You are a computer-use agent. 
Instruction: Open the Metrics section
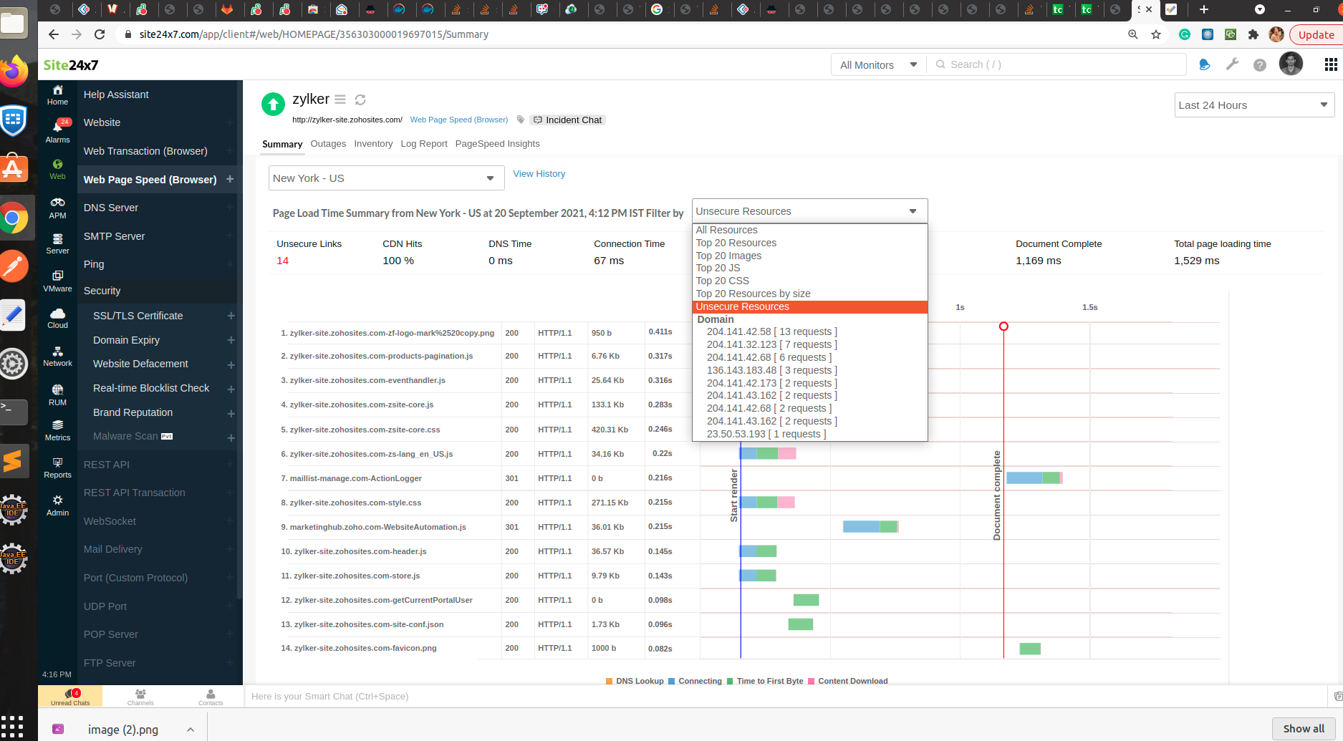click(57, 430)
